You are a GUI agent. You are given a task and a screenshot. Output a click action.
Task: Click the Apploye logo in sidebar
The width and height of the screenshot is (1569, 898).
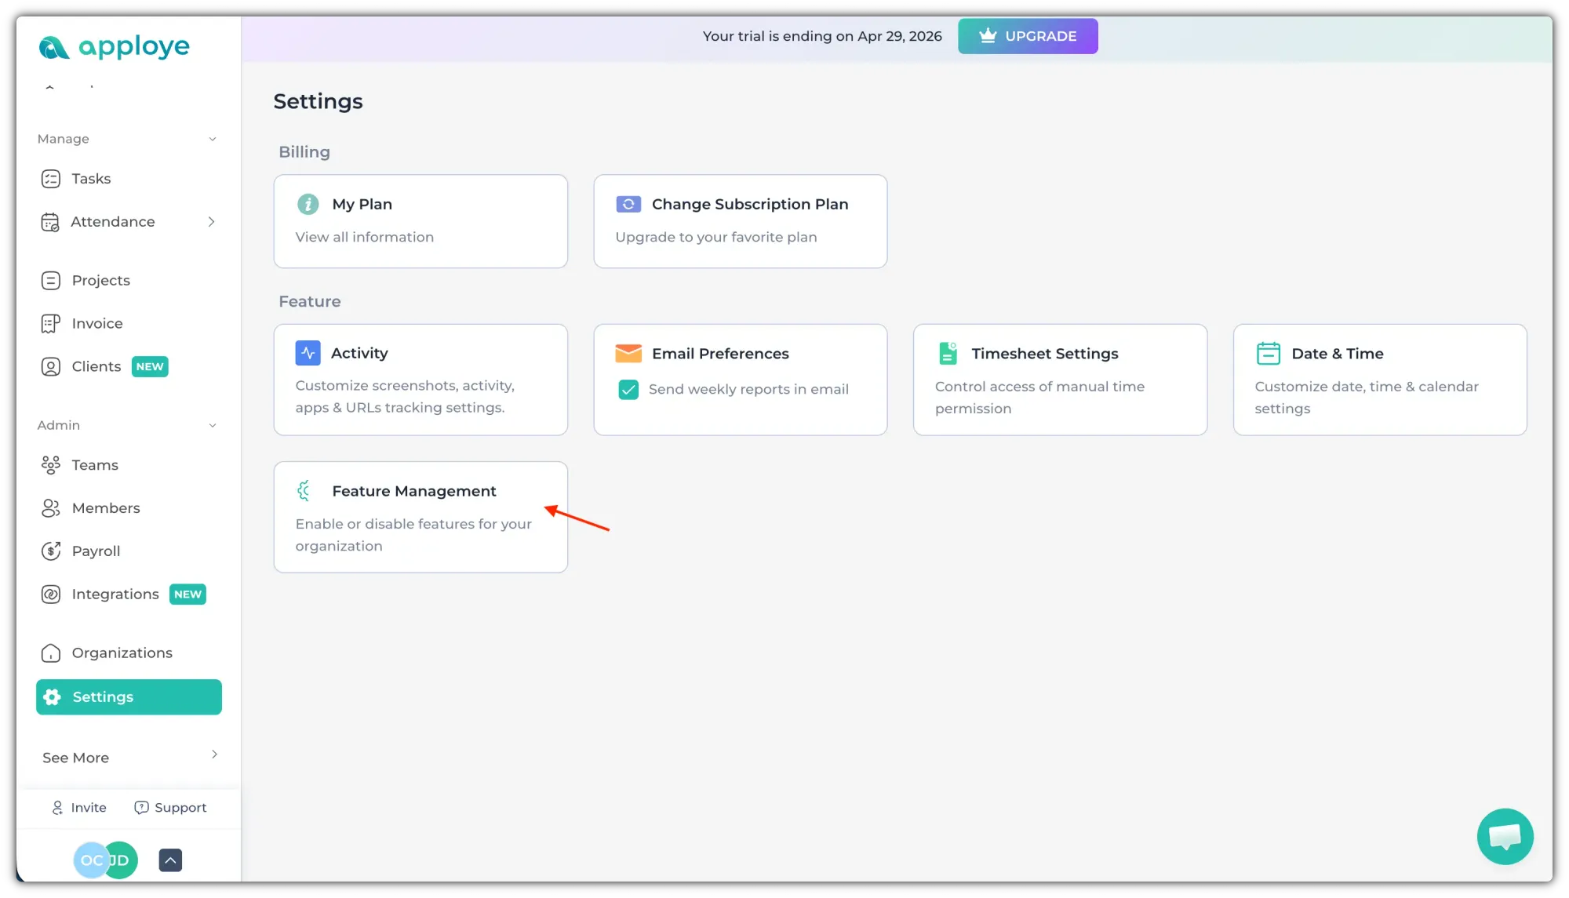114,47
